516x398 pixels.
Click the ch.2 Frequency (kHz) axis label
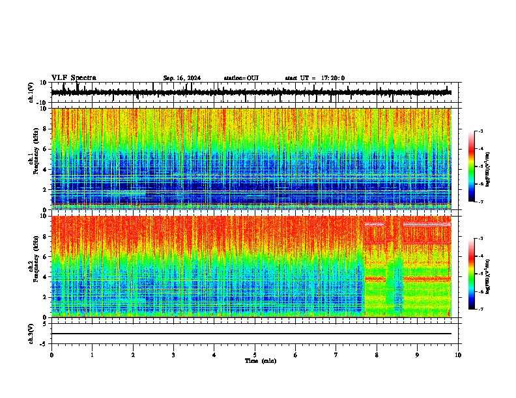(x=33, y=259)
